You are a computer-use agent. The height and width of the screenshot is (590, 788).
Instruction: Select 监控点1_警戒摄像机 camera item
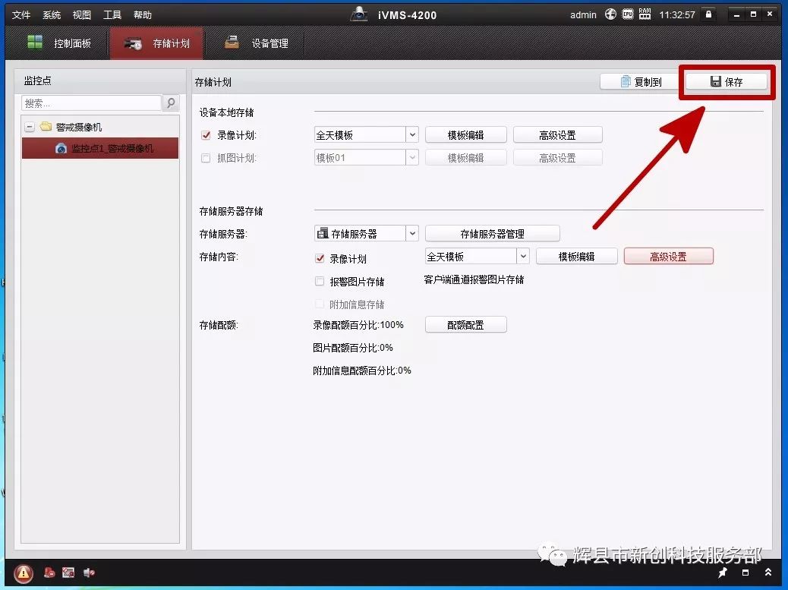(100, 148)
